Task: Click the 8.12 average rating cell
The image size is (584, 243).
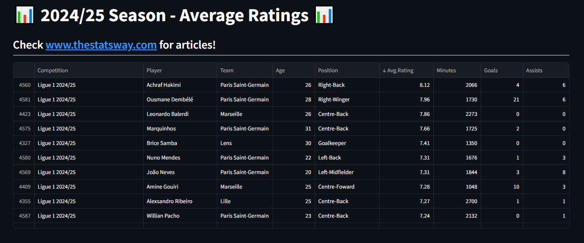Action: click(406, 85)
